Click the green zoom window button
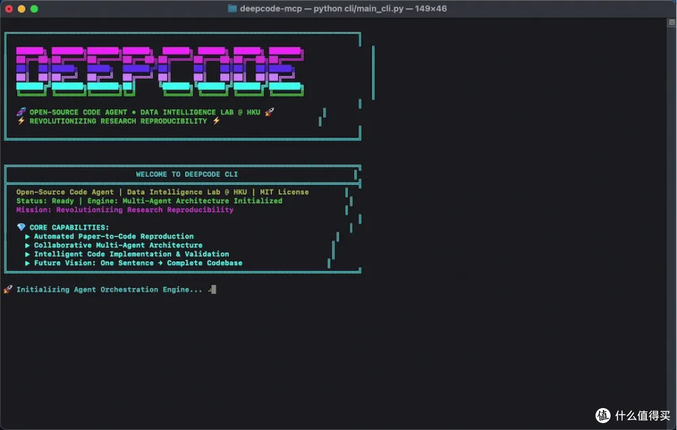Screen dimensions: 677x430 34,9
